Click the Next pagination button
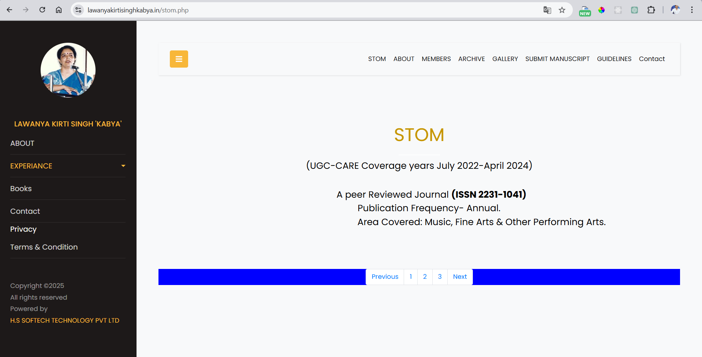Viewport: 702px width, 357px height. pos(460,277)
